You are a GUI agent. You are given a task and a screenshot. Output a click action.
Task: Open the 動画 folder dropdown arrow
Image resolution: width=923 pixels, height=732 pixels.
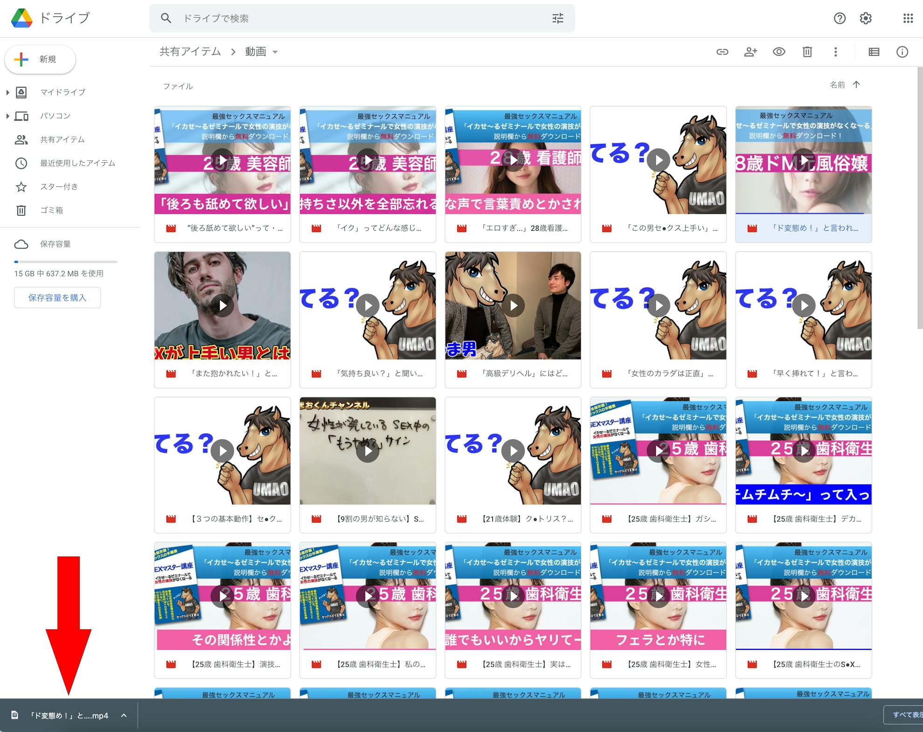(x=275, y=52)
